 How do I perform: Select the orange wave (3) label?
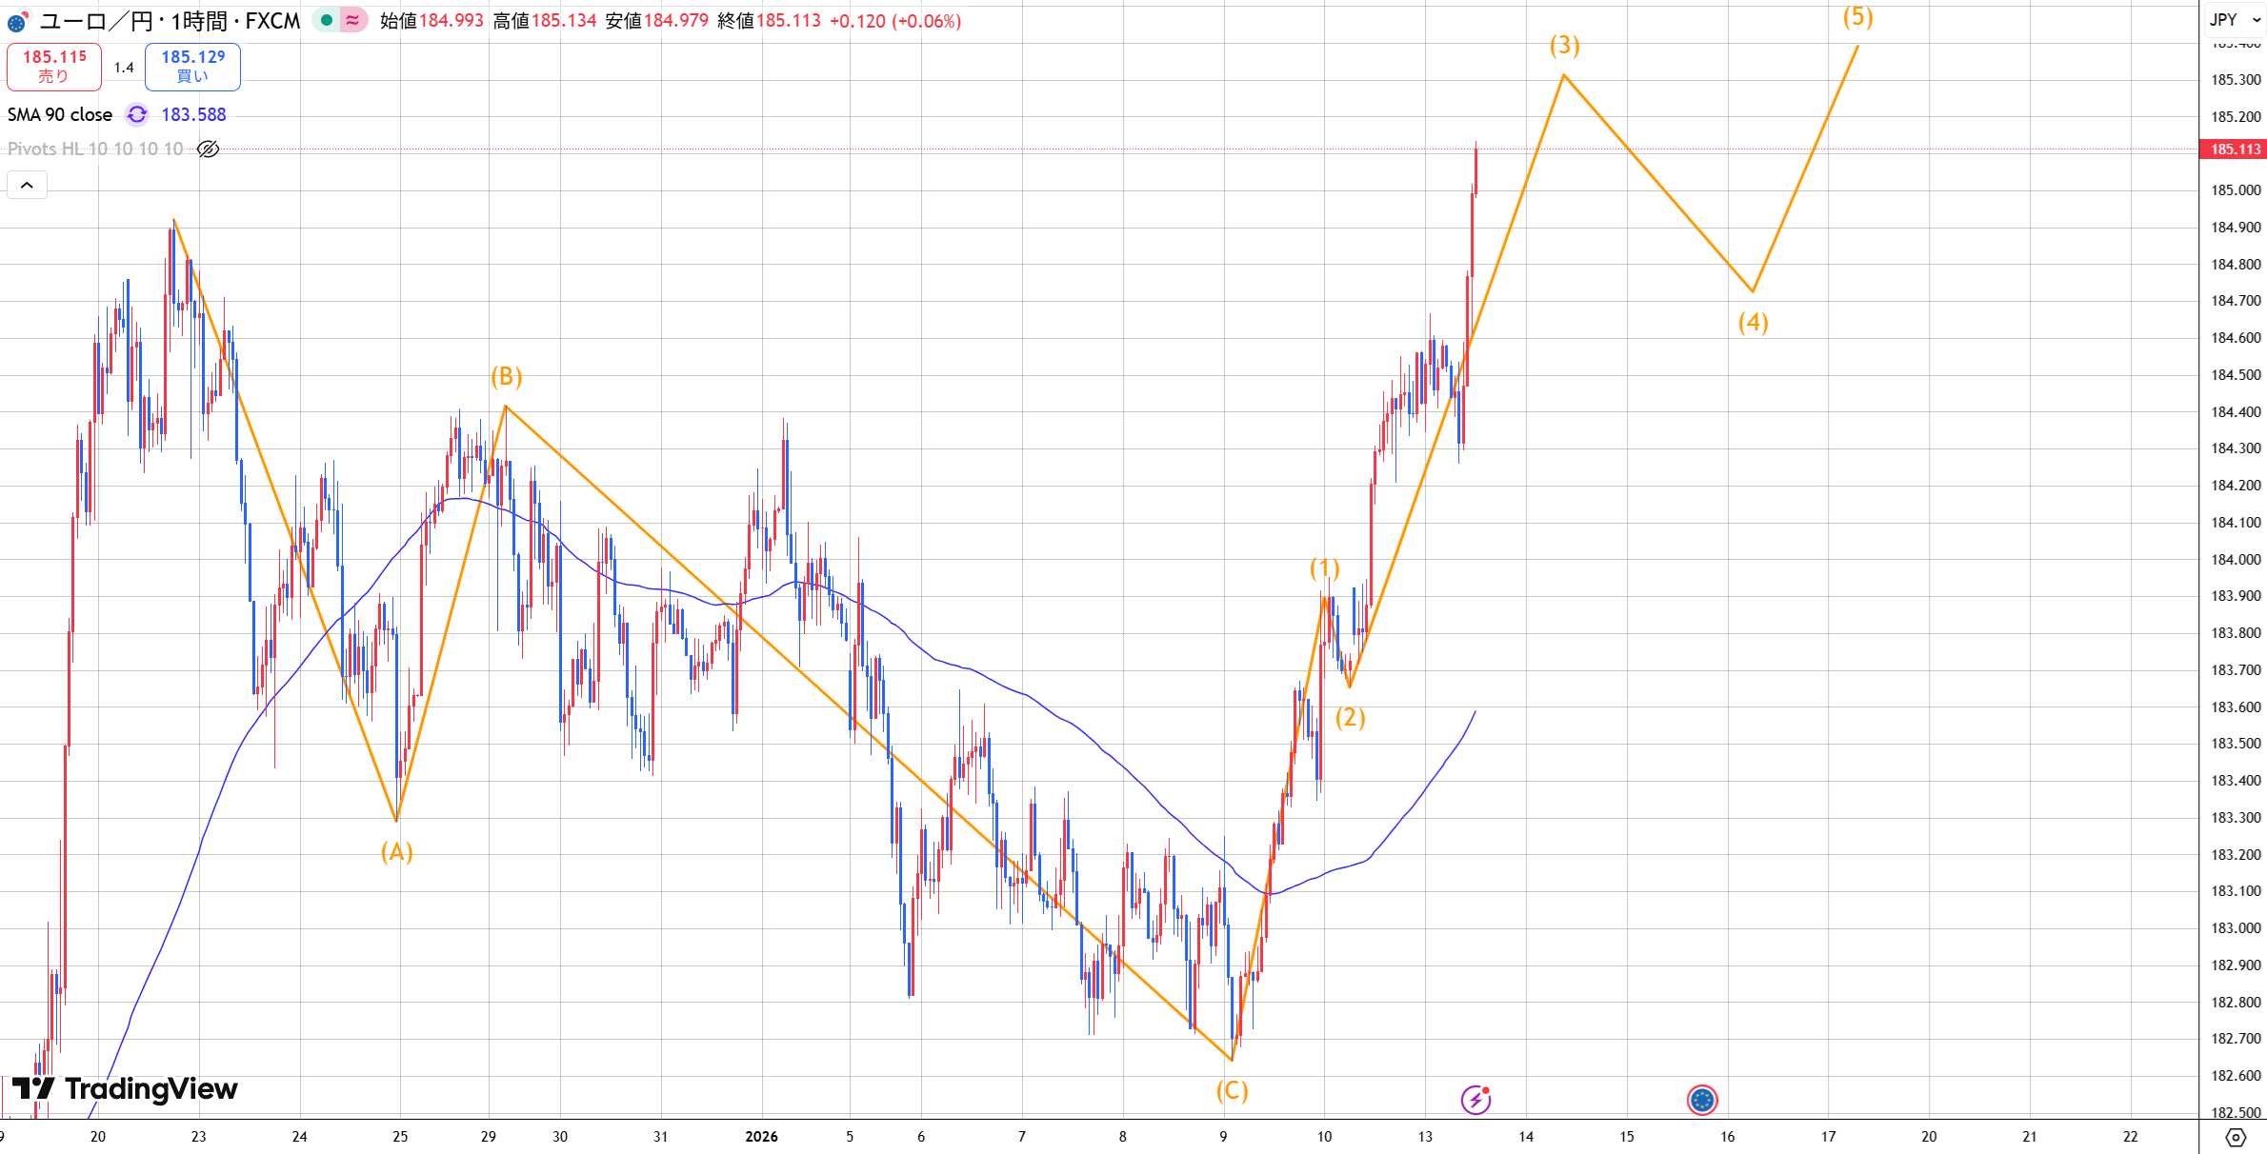(x=1564, y=45)
